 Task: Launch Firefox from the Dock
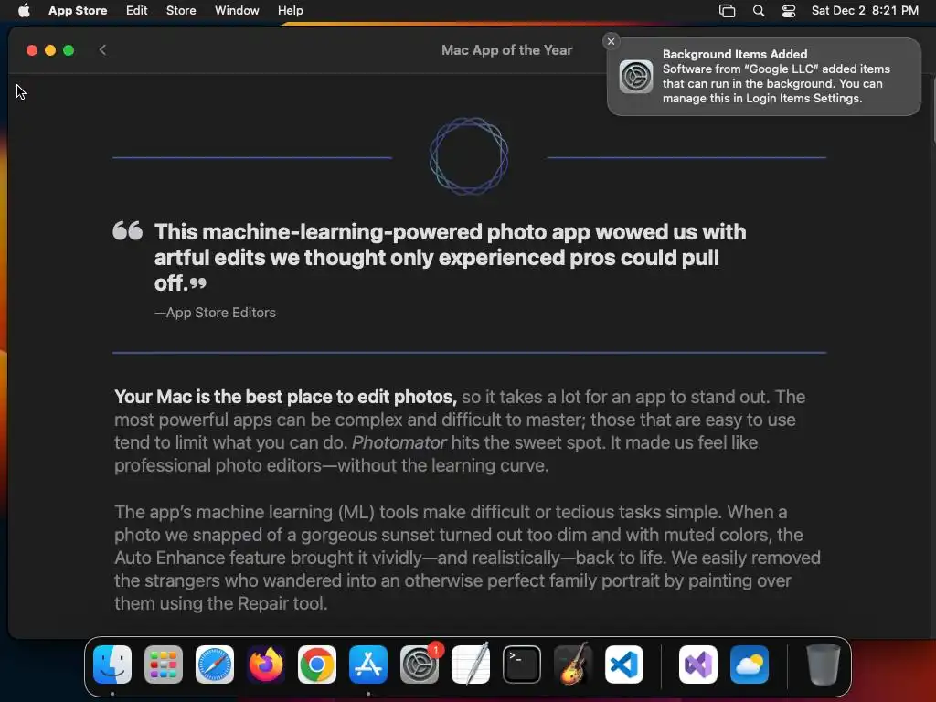(x=266, y=665)
